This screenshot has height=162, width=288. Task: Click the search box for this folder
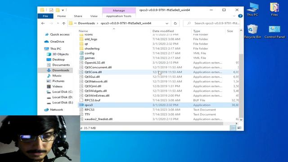(x=212, y=23)
